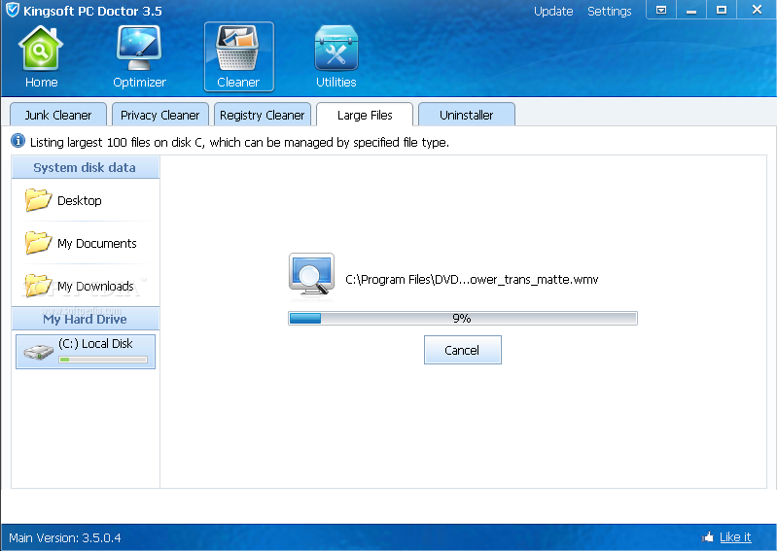Click the My Hard Drive header
Screen dimensions: 777x551
86,319
